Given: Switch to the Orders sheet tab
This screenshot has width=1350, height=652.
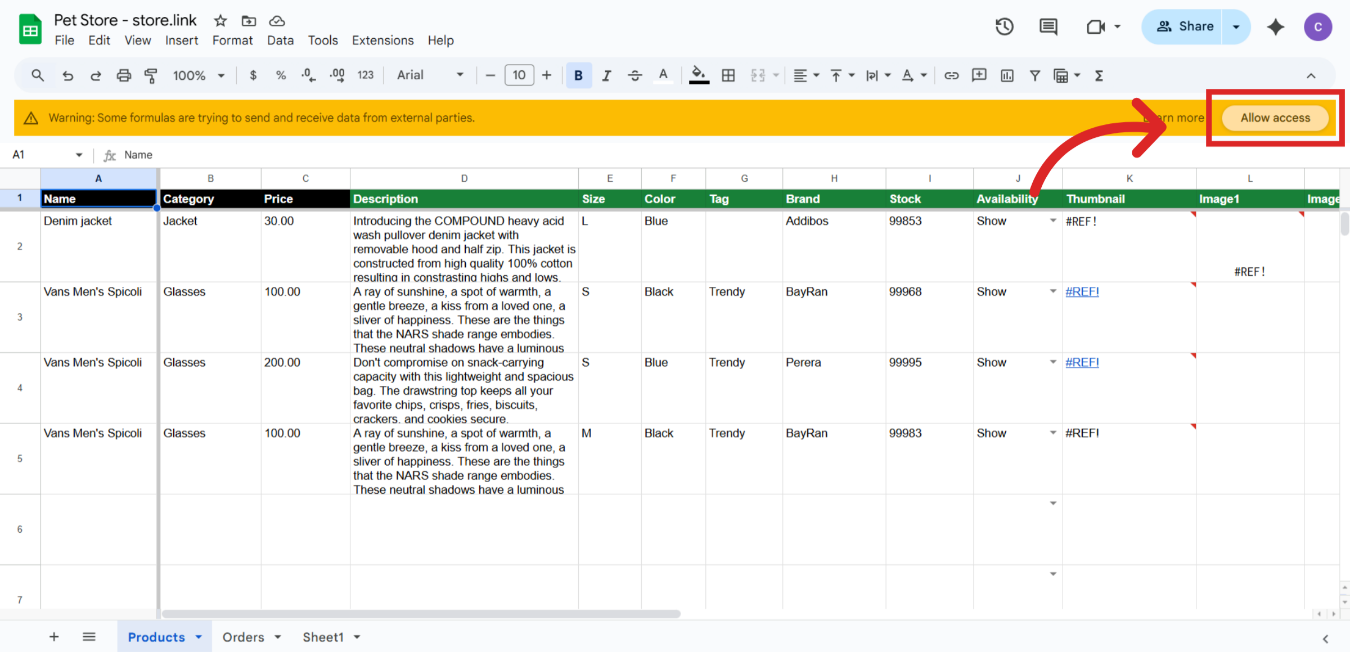Looking at the screenshot, I should (243, 637).
